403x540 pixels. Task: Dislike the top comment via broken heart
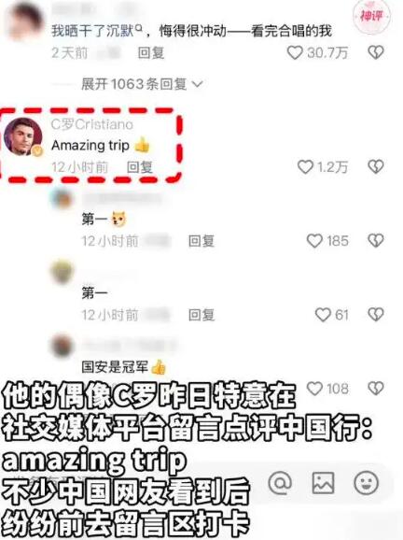click(x=376, y=52)
